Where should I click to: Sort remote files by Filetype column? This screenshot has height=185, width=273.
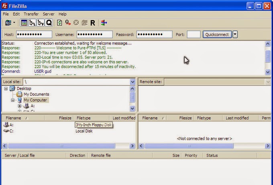[x=208, y=118]
